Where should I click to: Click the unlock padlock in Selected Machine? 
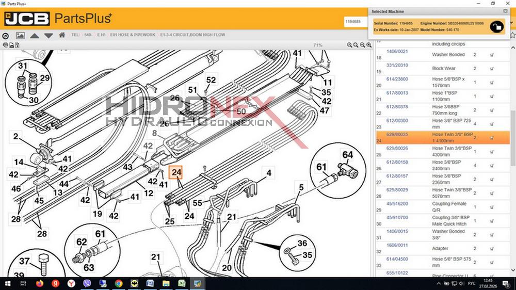(x=496, y=27)
